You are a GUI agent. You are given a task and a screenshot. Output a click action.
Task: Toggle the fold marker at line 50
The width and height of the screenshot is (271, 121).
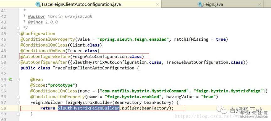pos(18,62)
